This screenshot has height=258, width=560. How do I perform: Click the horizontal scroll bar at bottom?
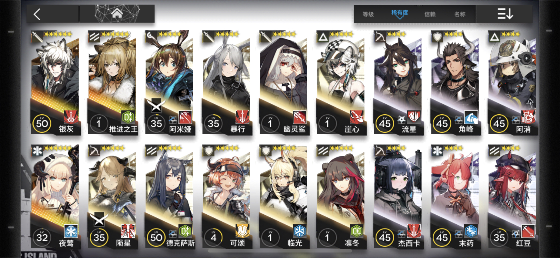280,251
